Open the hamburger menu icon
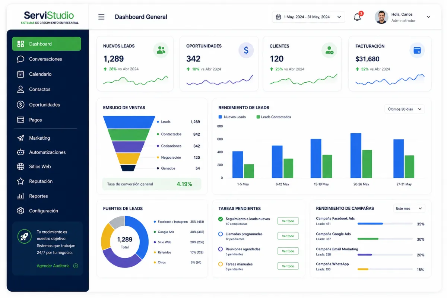Screen dimensions: 447x298 point(101,17)
